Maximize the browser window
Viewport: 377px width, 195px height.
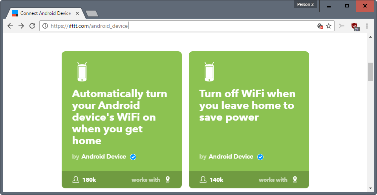tap(347, 6)
